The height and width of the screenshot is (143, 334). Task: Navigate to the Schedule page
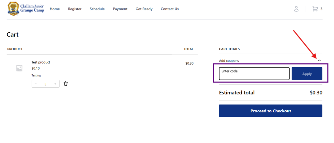(x=97, y=9)
